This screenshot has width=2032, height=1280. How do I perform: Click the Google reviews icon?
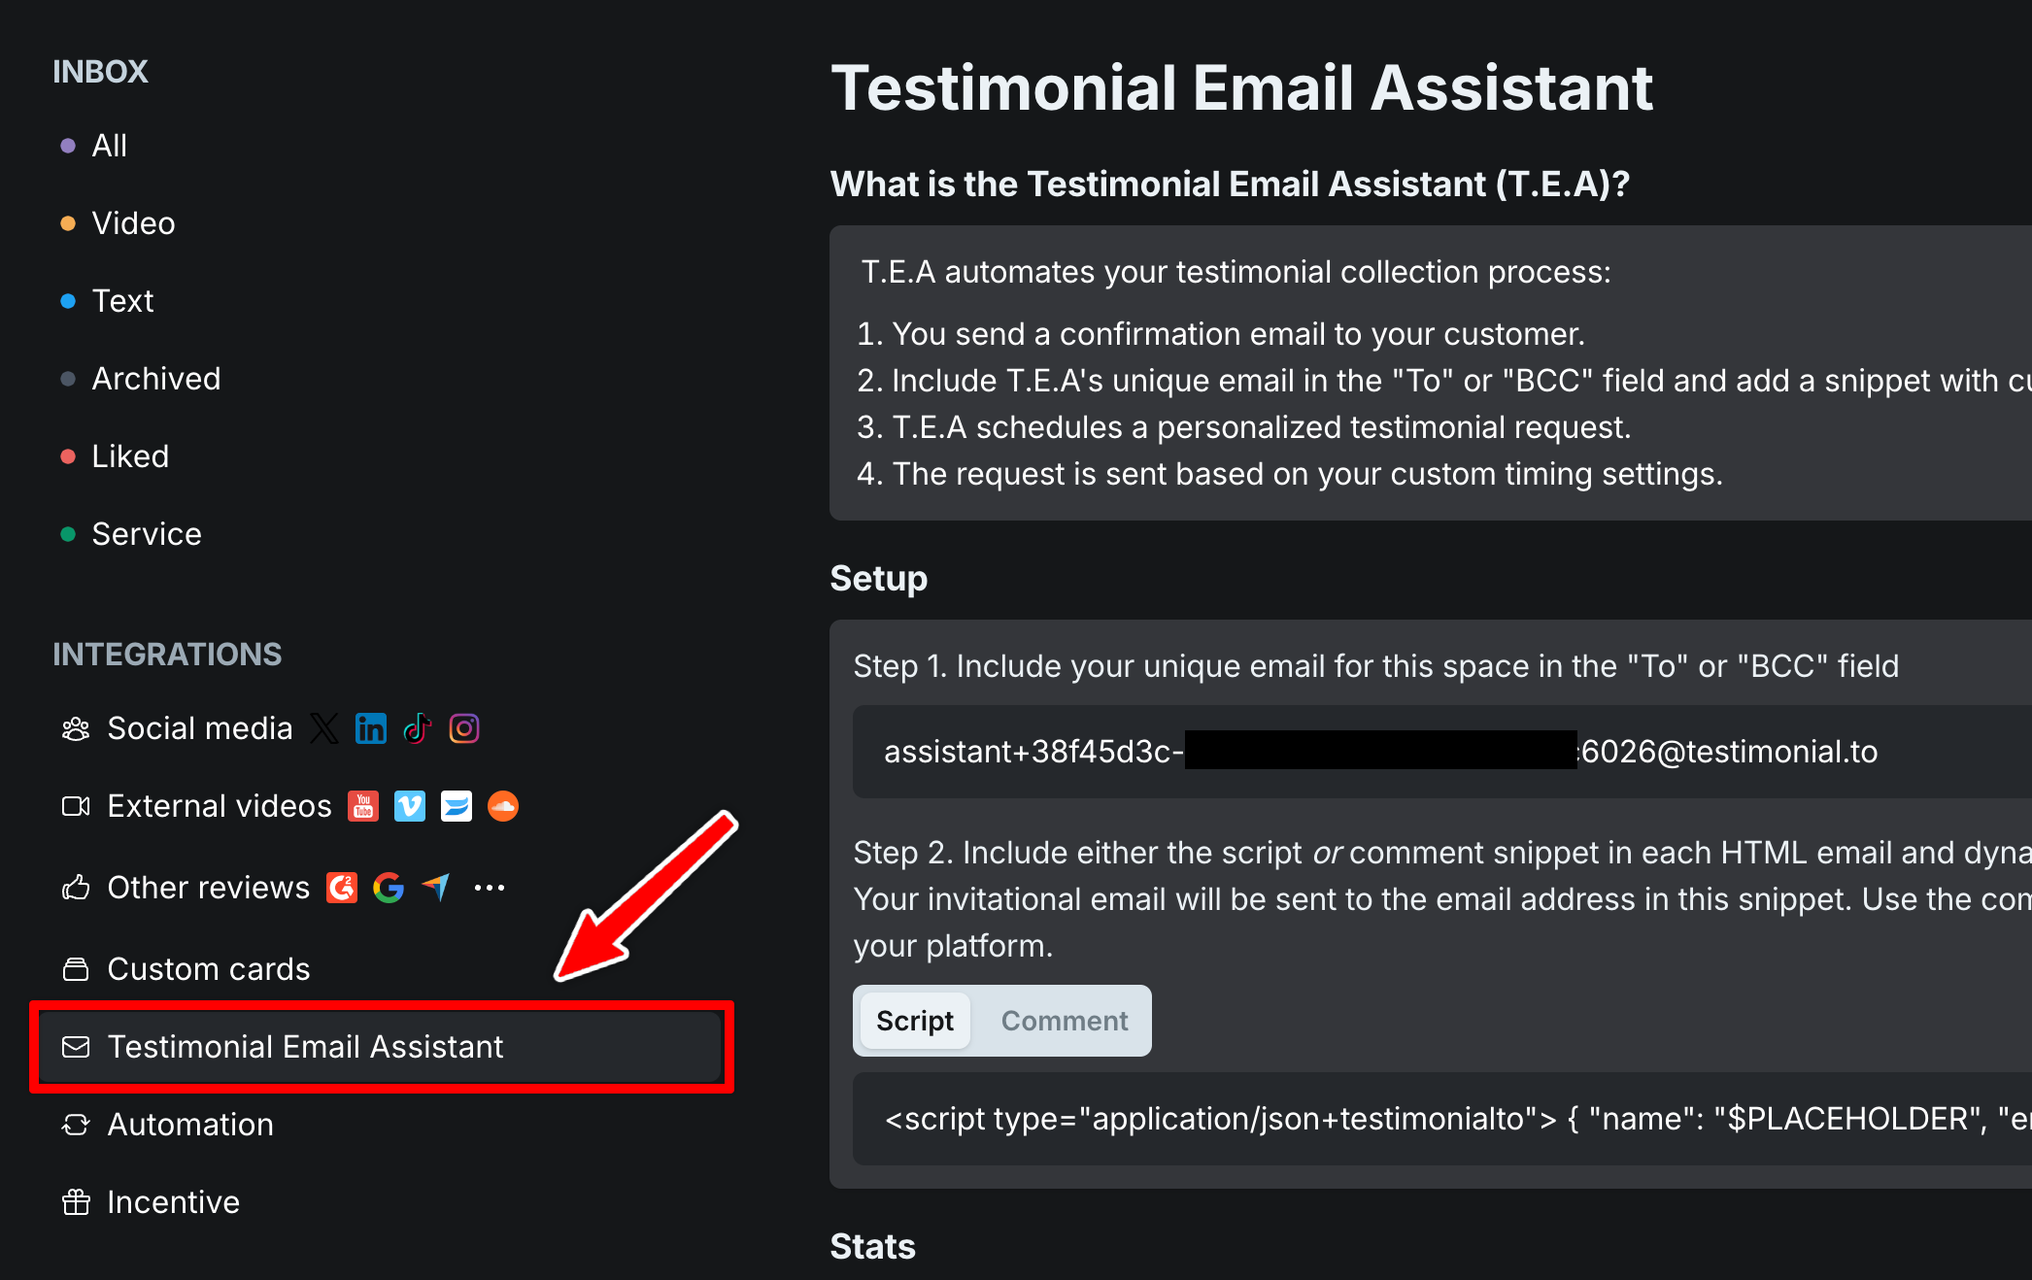tap(389, 888)
